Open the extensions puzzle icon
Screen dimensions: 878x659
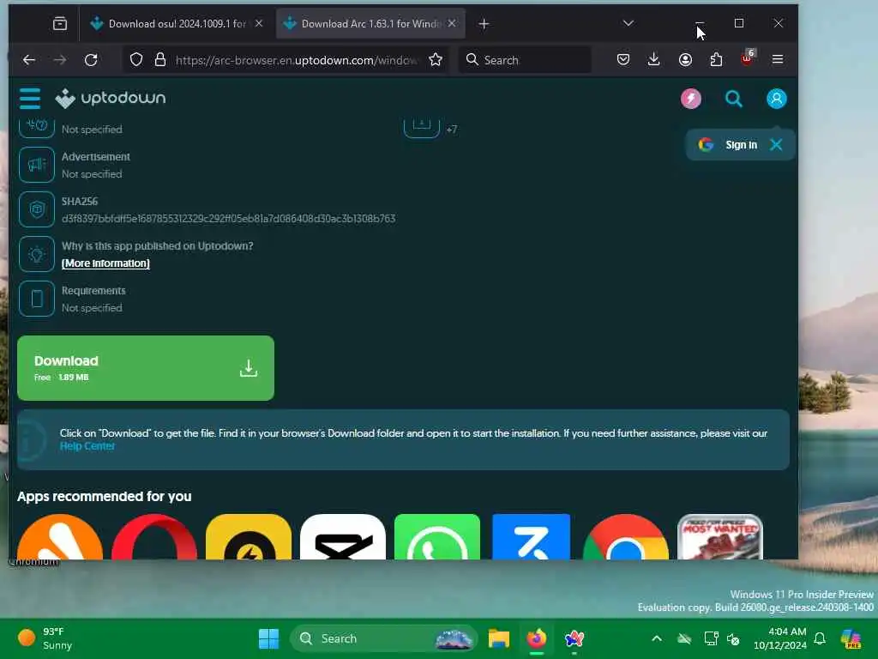(716, 59)
